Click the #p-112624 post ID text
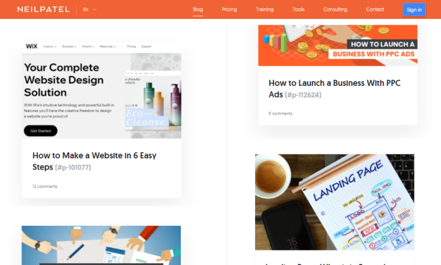This screenshot has height=265, width=441. [303, 95]
